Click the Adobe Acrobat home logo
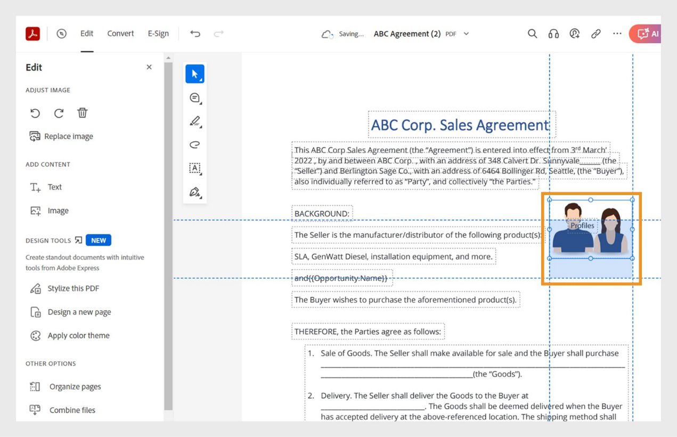This screenshot has width=677, height=437. click(x=32, y=34)
